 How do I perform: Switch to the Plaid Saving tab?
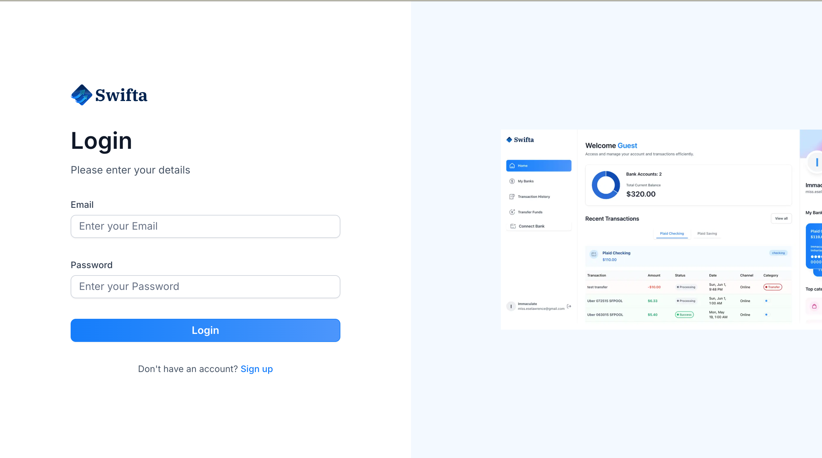point(707,233)
